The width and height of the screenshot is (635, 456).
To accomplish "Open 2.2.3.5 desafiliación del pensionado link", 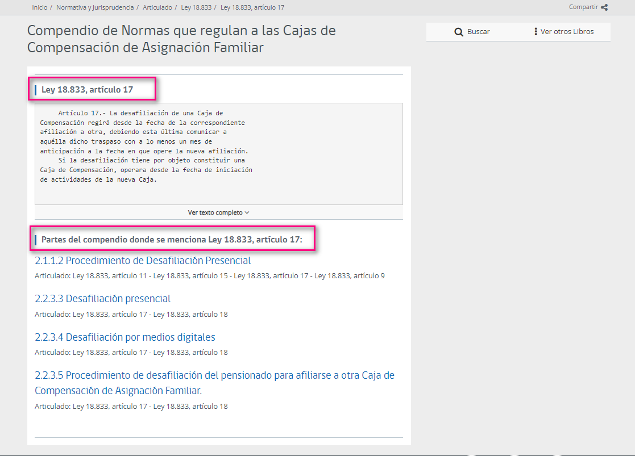I will click(214, 375).
